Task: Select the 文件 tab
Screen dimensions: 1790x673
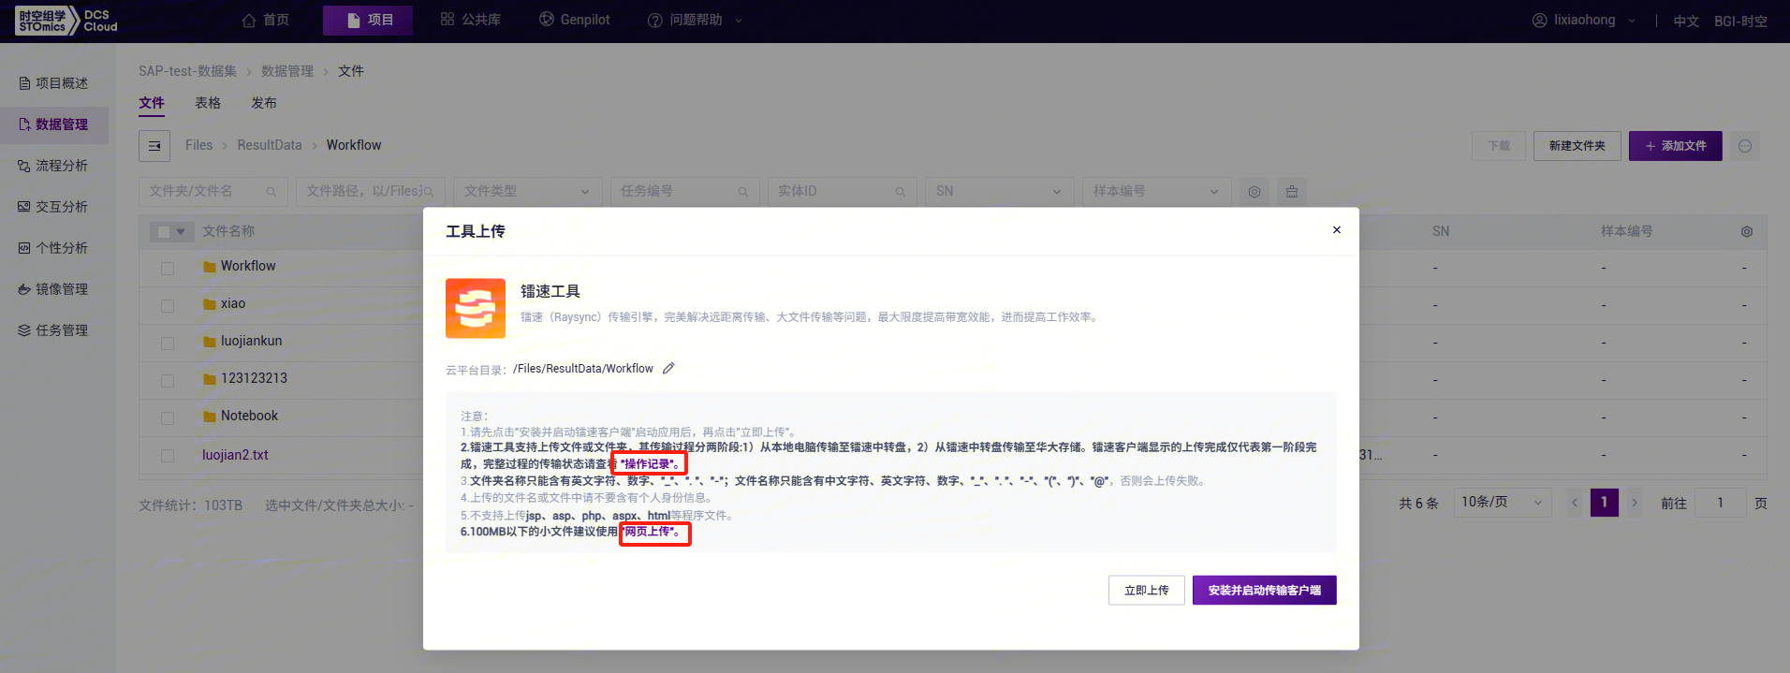Action: coord(152,103)
